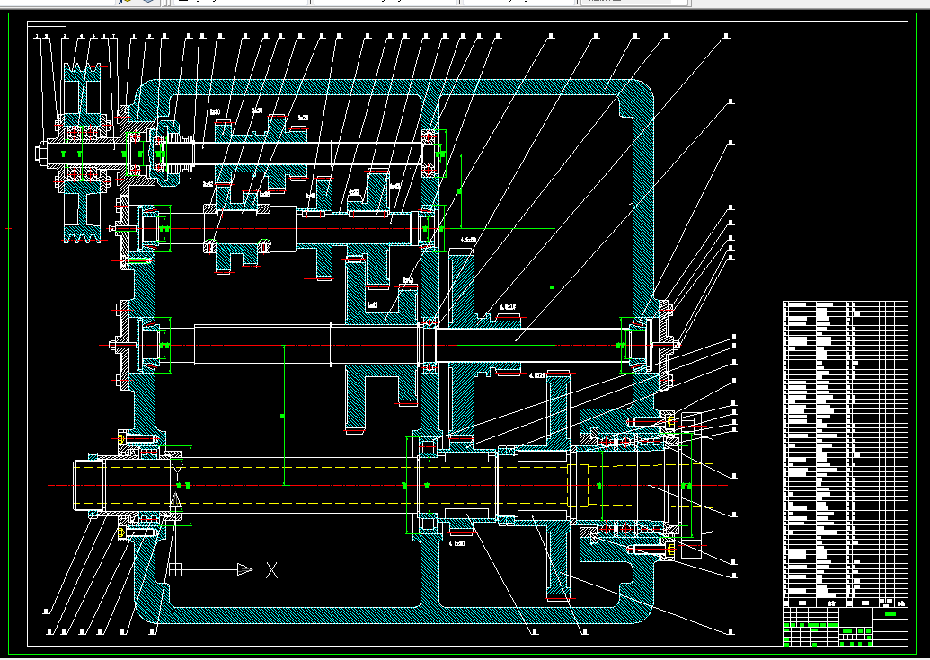This screenshot has height=660, width=930.
Task: Select the title block at the bottom-right
Action: (x=846, y=626)
